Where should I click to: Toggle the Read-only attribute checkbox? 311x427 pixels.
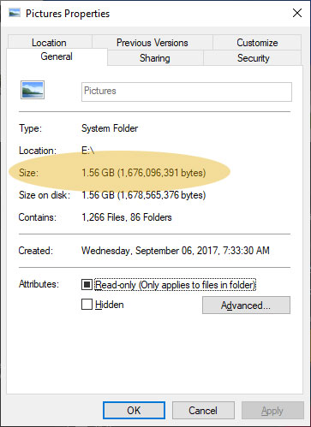(87, 284)
